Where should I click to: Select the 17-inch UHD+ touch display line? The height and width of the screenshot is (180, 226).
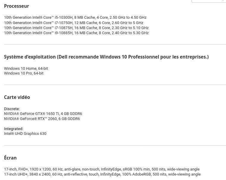tap(102, 174)
